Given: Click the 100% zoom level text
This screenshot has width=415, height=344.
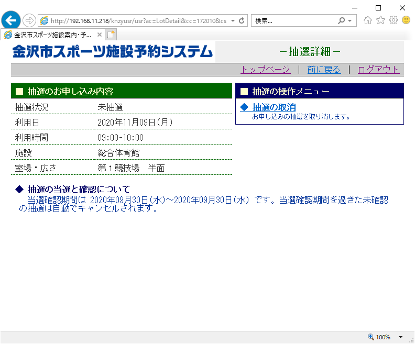Looking at the screenshot, I should (383, 337).
